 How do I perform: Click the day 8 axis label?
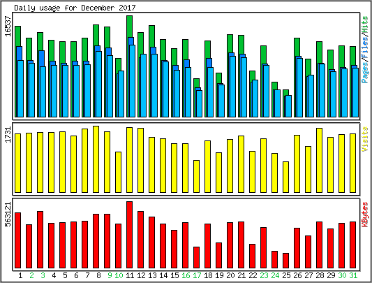[98, 275]
